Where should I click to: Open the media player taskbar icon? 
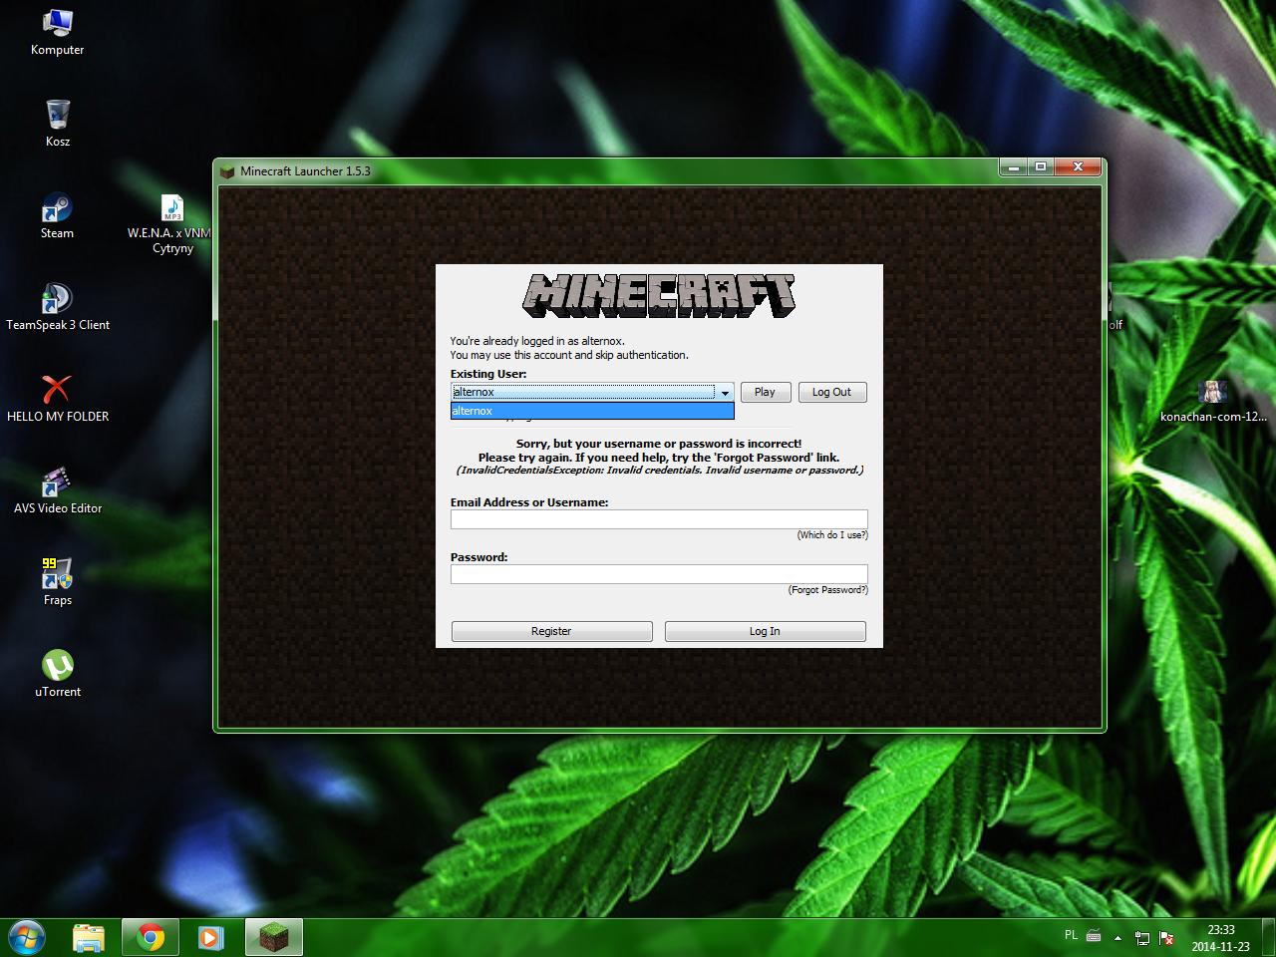point(211,937)
